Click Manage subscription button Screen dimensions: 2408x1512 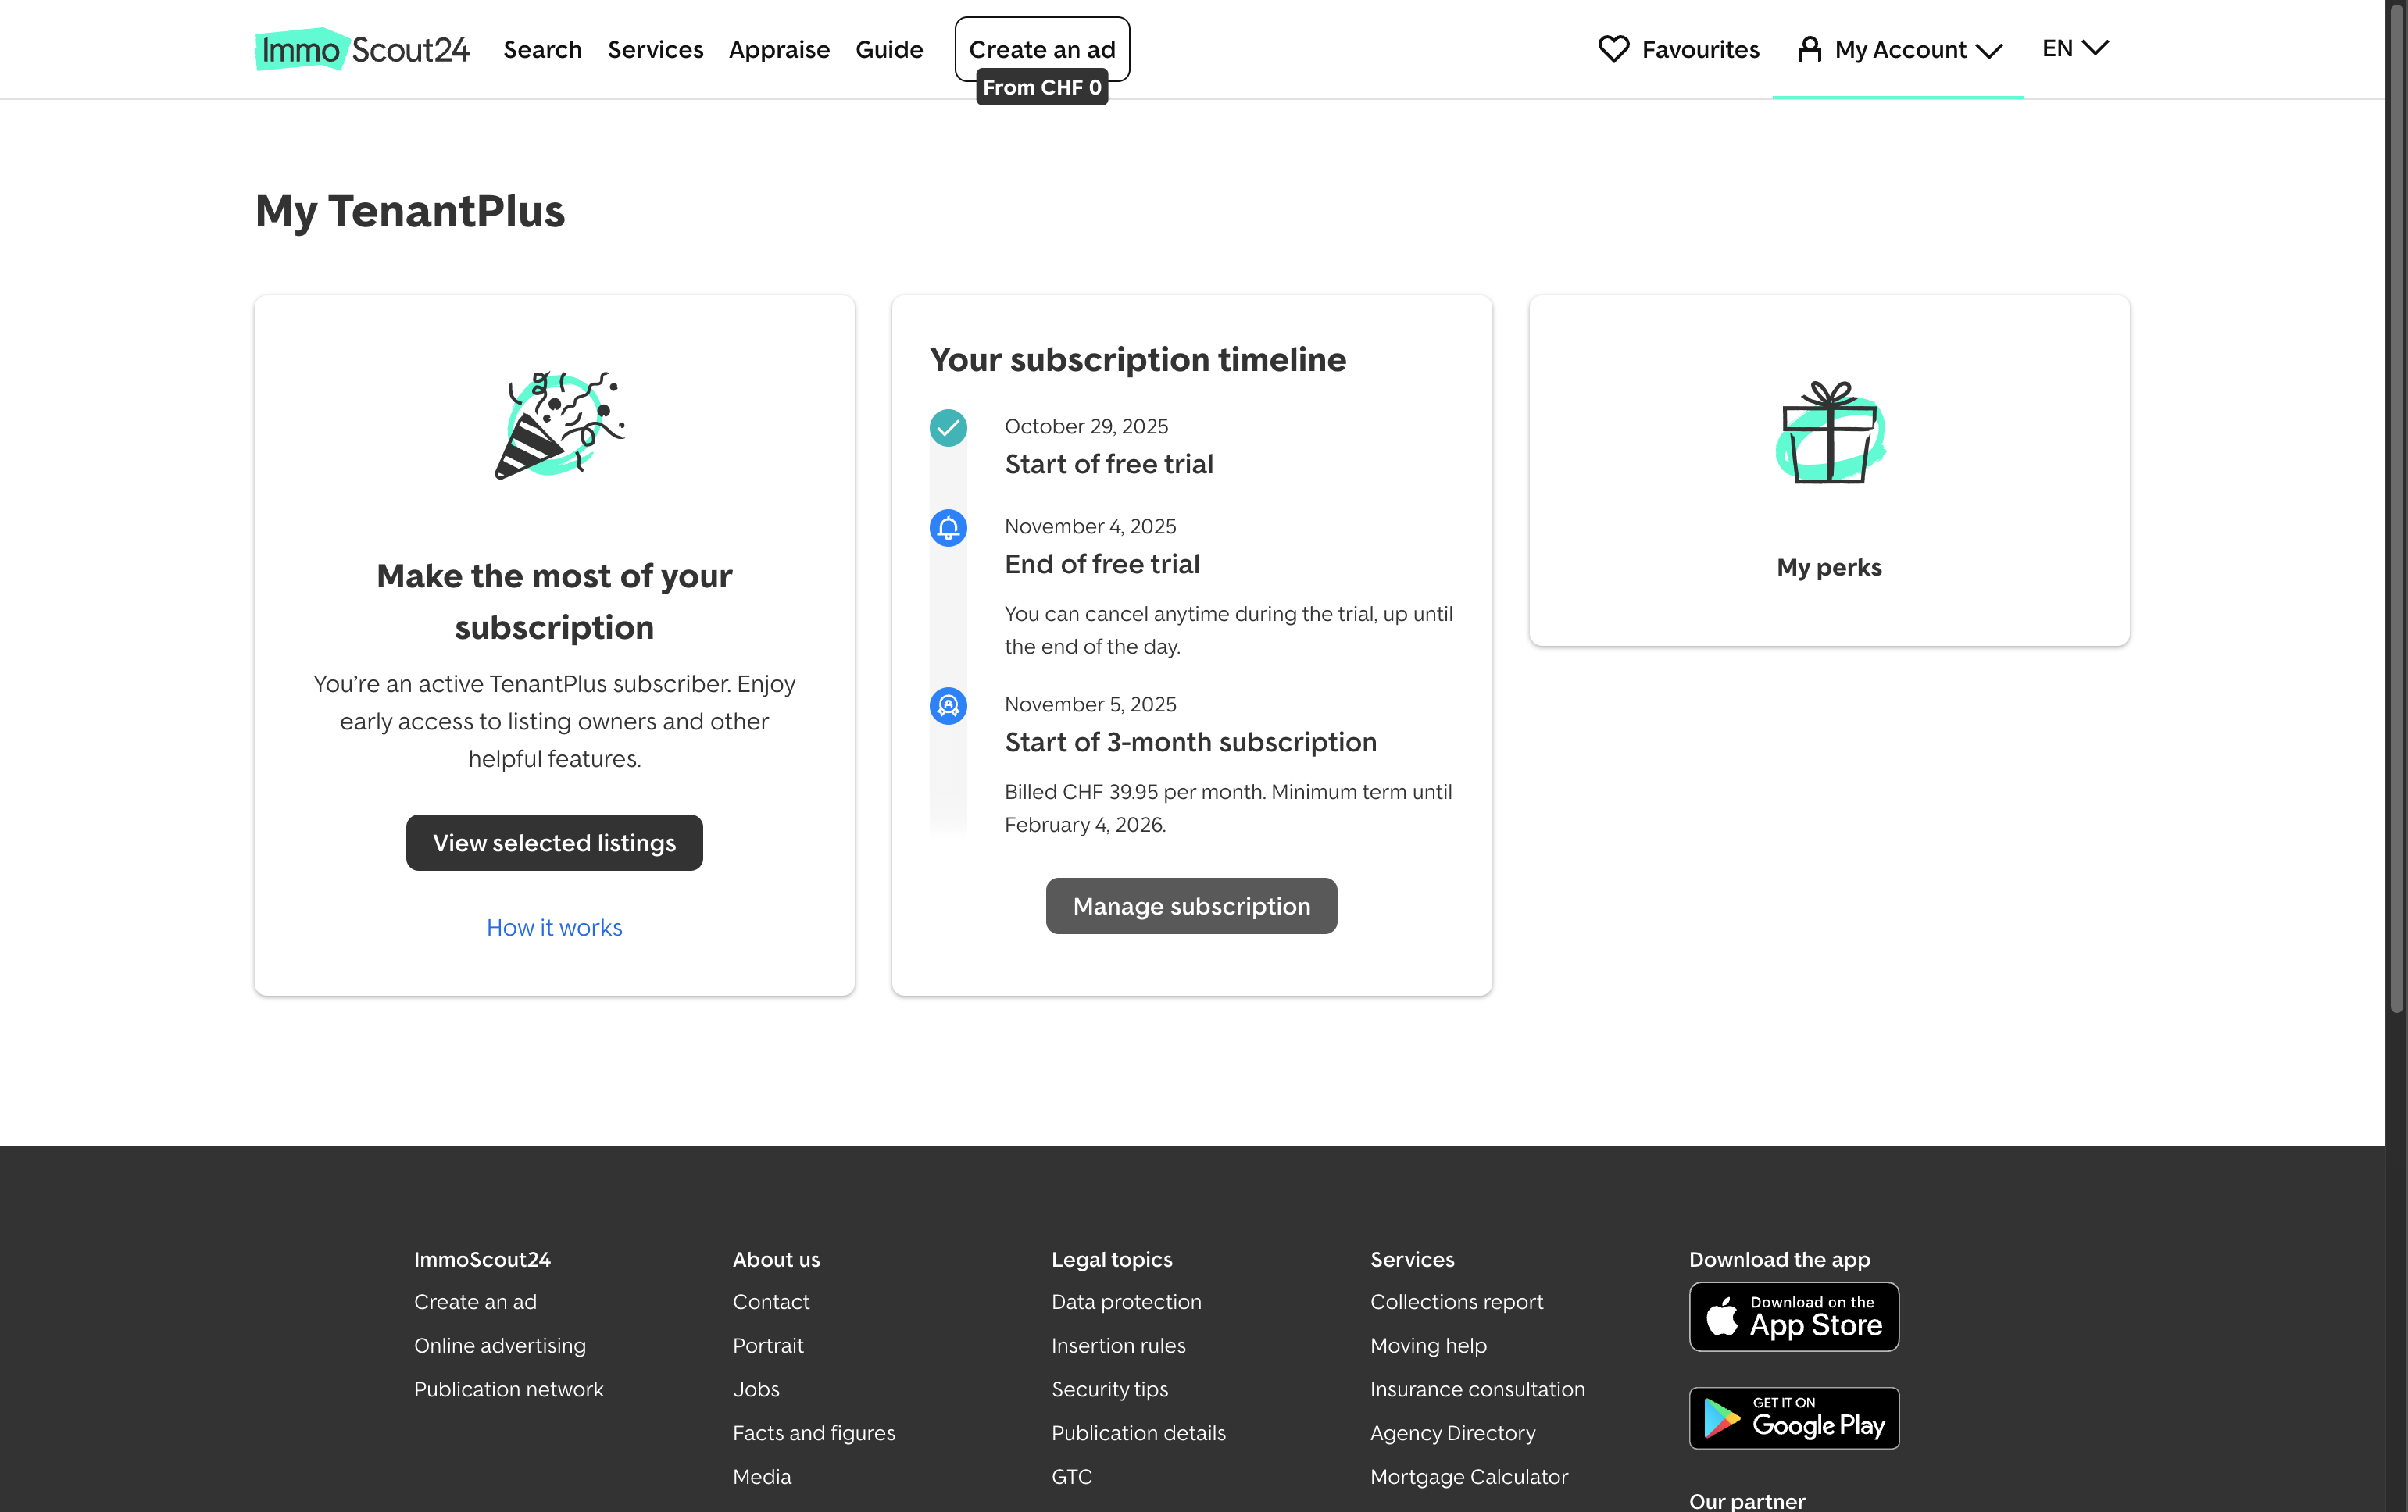(1191, 907)
